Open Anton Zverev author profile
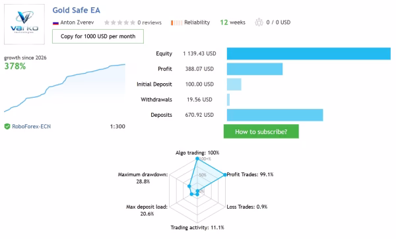 point(77,22)
